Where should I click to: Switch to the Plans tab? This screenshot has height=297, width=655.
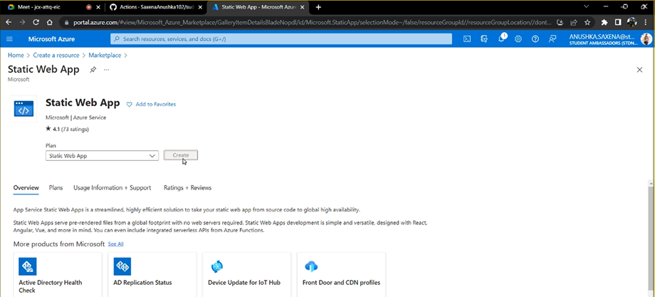click(56, 188)
